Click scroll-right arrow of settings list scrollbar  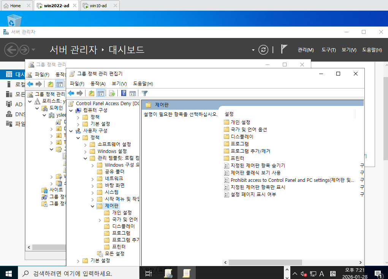pyautogui.click(x=361, y=262)
